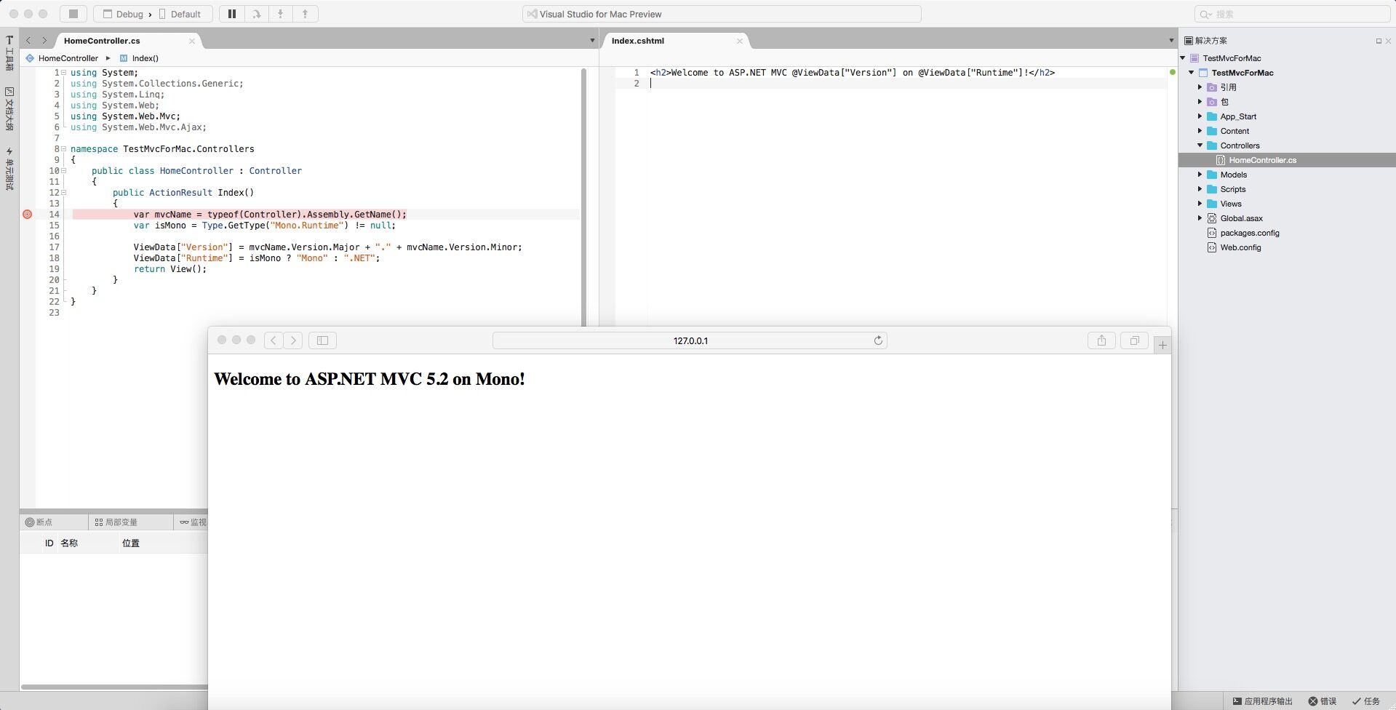
Task: Close the HomeController.cs tab
Action: (x=192, y=41)
